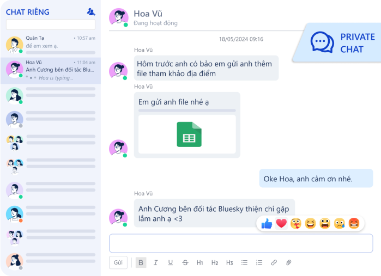Select the Hoa Vũ conversation in list
The image size is (381, 276).
(x=51, y=71)
